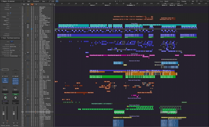The image size is (209, 127).
Task: Click green Read automation mode on right strip
Action: [16, 94]
